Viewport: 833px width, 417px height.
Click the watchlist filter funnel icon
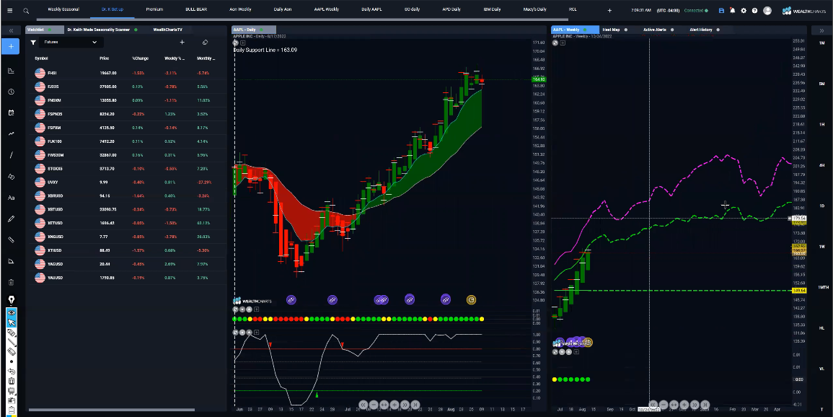pos(33,42)
